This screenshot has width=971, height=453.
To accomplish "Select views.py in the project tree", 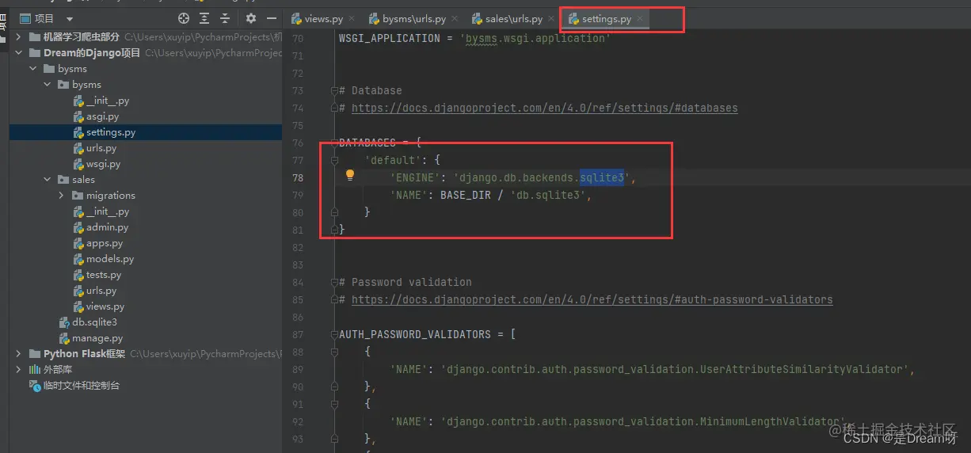I will coord(105,306).
